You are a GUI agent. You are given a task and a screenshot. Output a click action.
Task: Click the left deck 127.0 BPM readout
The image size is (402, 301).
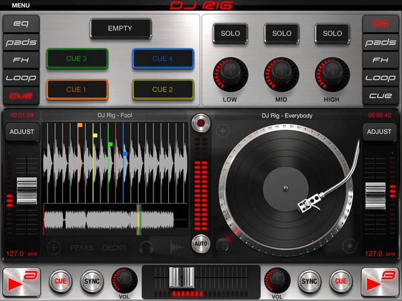22,254
